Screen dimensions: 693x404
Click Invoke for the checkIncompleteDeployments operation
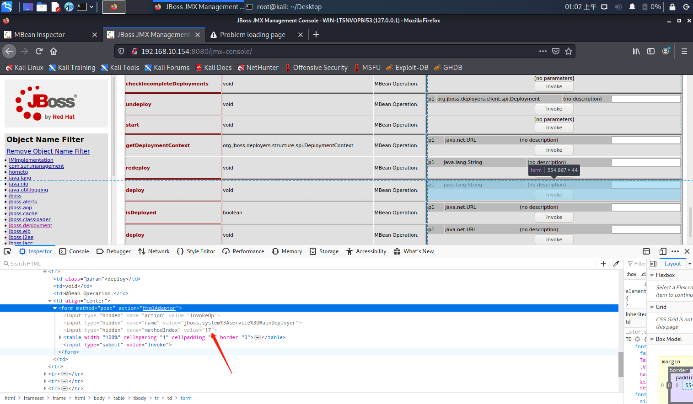(x=554, y=86)
